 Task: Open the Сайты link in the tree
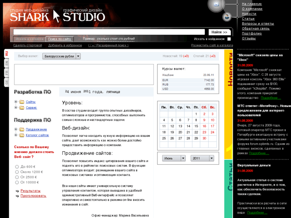click(31, 102)
